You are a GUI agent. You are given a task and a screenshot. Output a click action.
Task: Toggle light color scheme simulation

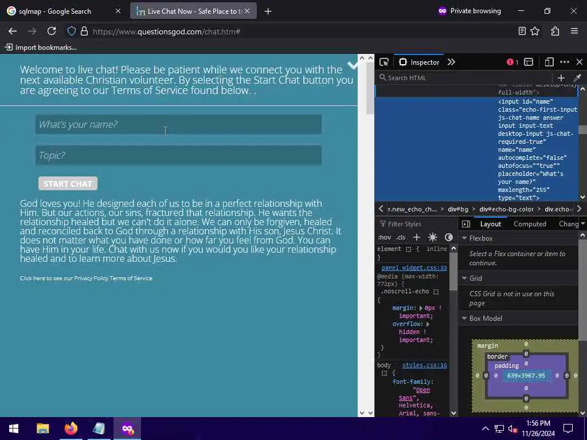(432, 237)
